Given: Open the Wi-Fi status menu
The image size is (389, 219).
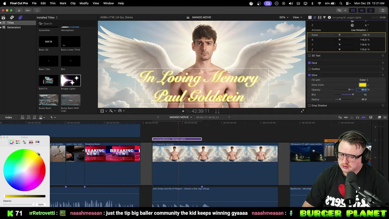Looking at the screenshot, I should tap(319, 3).
